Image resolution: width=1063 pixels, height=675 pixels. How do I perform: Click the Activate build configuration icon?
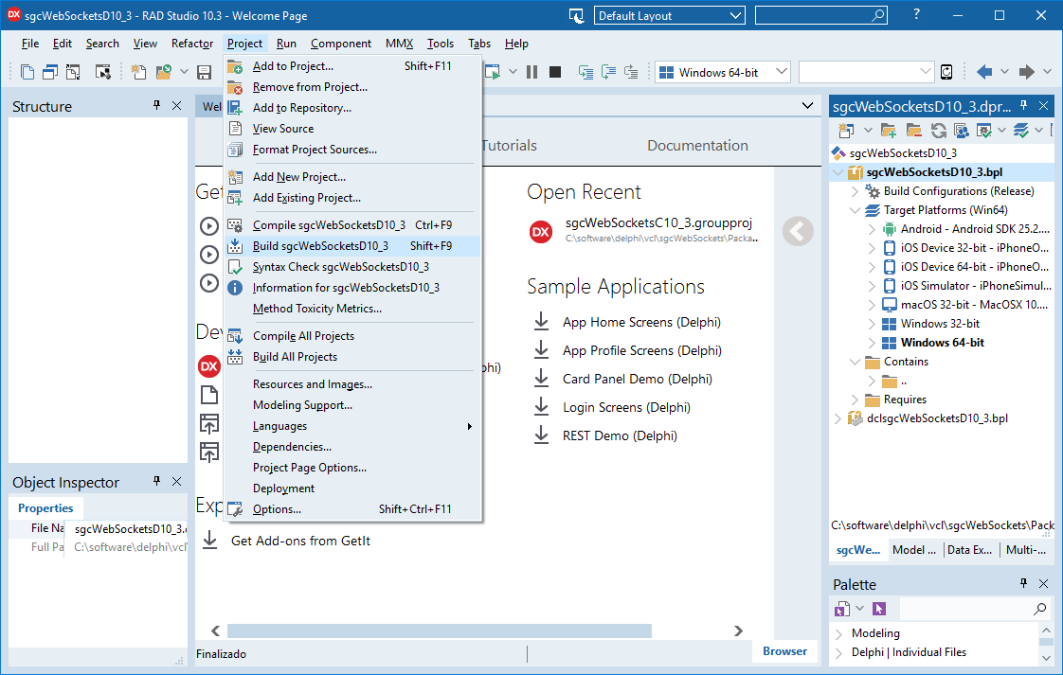point(984,130)
